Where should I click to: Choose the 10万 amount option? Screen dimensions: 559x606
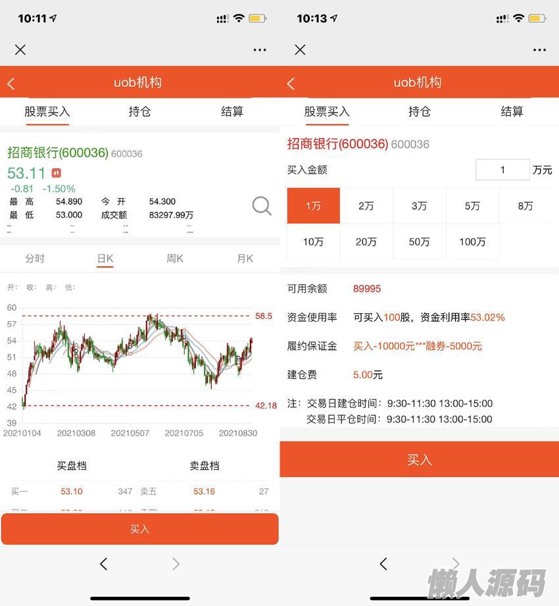click(x=313, y=242)
